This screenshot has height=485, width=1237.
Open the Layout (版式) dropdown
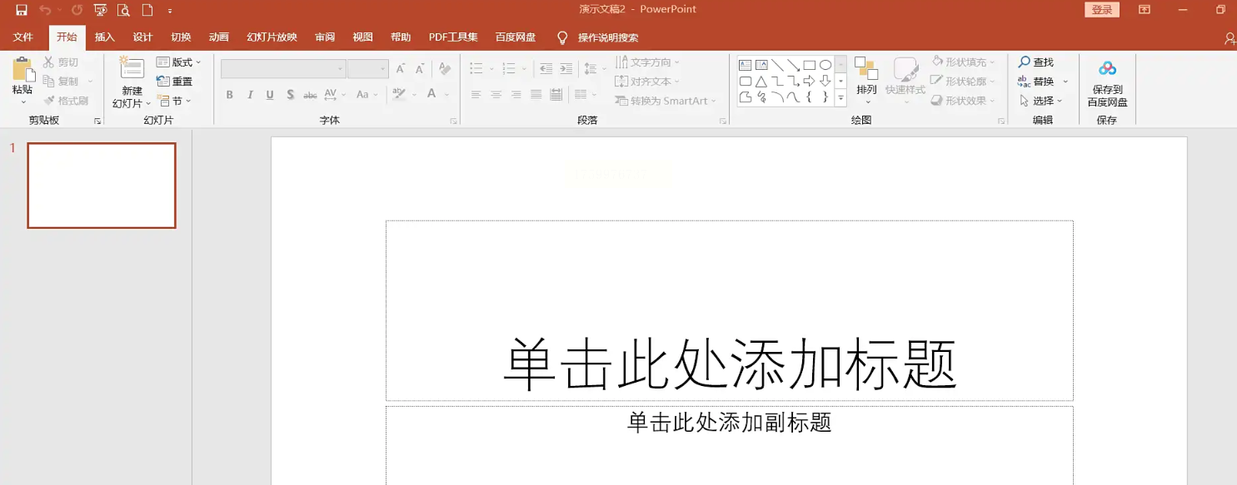click(x=178, y=62)
